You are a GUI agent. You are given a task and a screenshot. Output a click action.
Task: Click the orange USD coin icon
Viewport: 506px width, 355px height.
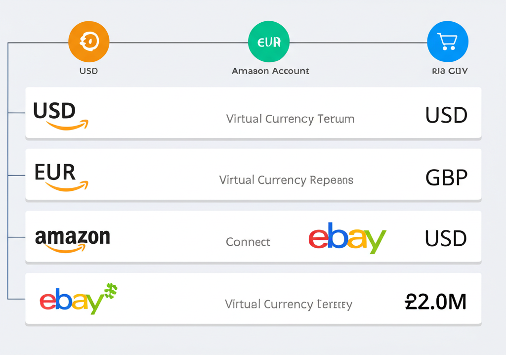click(88, 42)
